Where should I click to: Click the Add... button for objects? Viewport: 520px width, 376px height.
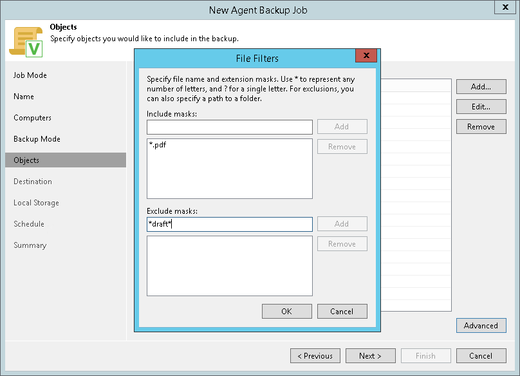point(481,86)
